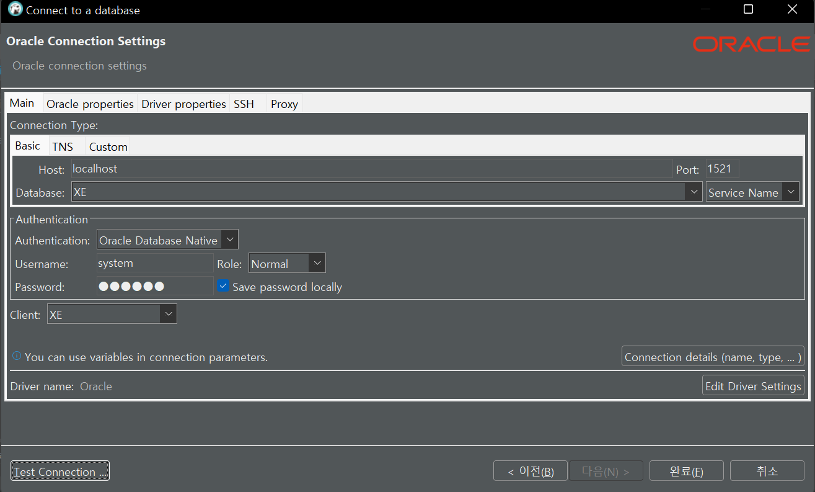Viewport: 815px width, 492px height.
Task: Click the Oracle logo in header
Action: pos(752,44)
